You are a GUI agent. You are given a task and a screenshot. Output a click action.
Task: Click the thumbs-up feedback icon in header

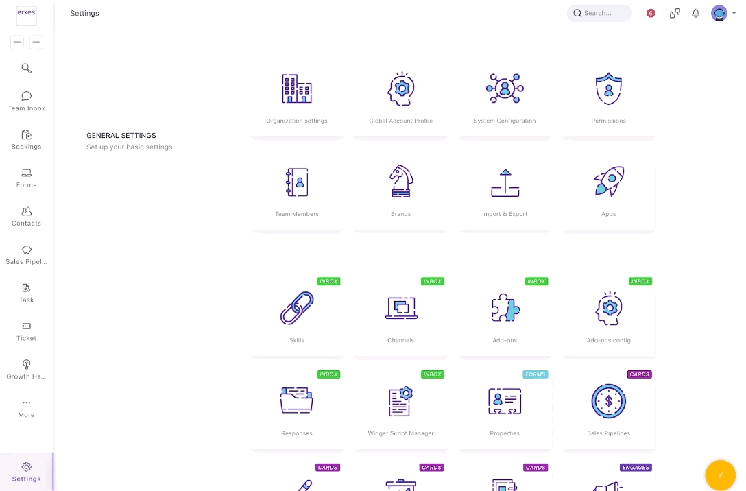[x=675, y=13]
